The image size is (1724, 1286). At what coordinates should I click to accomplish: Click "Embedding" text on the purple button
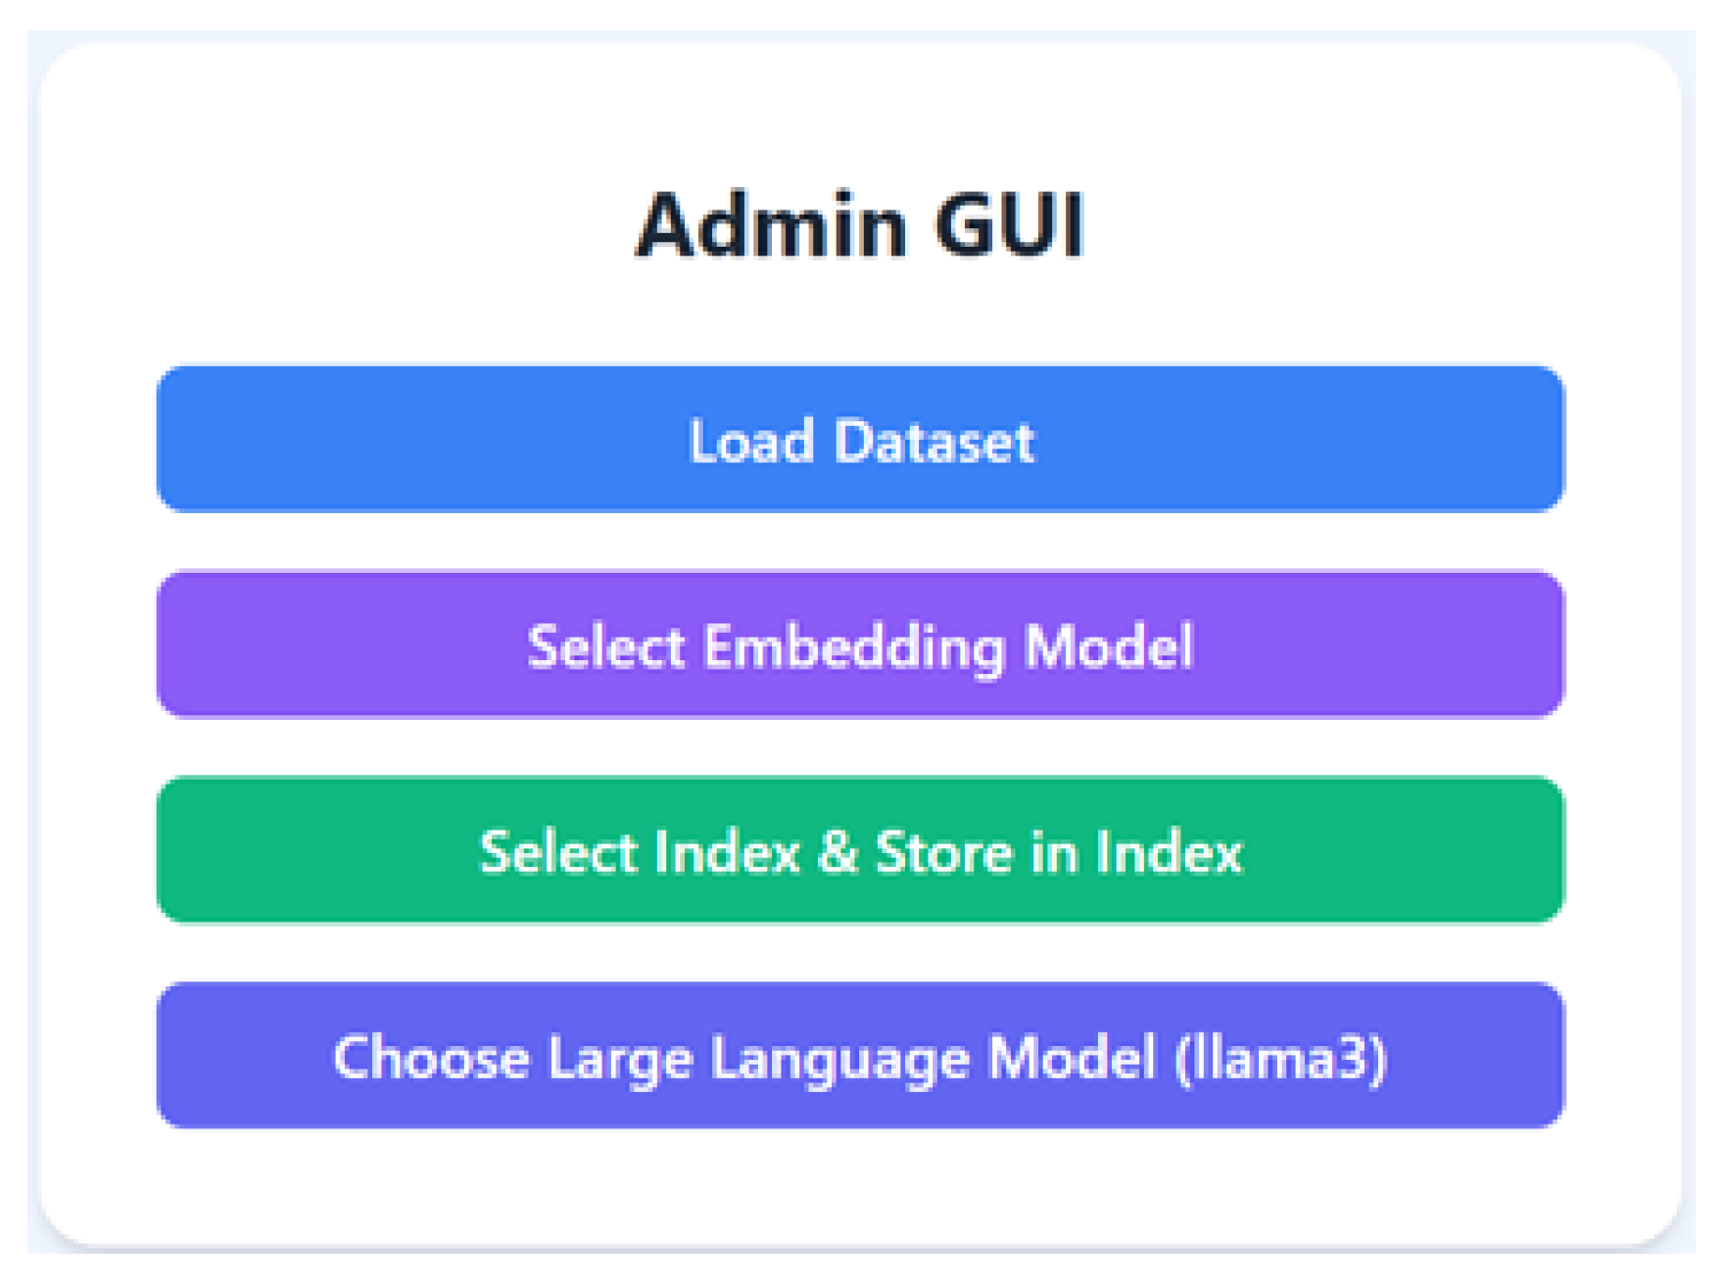coord(854,647)
